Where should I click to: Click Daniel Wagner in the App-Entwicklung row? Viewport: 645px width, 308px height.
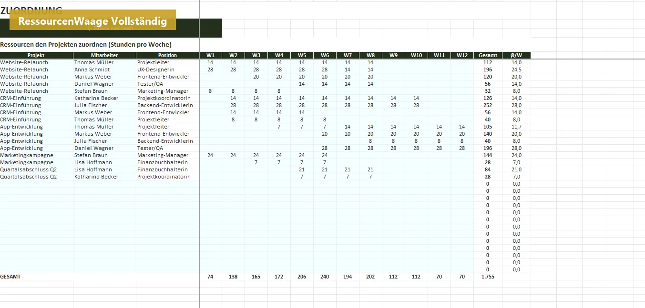pyautogui.click(x=104, y=148)
